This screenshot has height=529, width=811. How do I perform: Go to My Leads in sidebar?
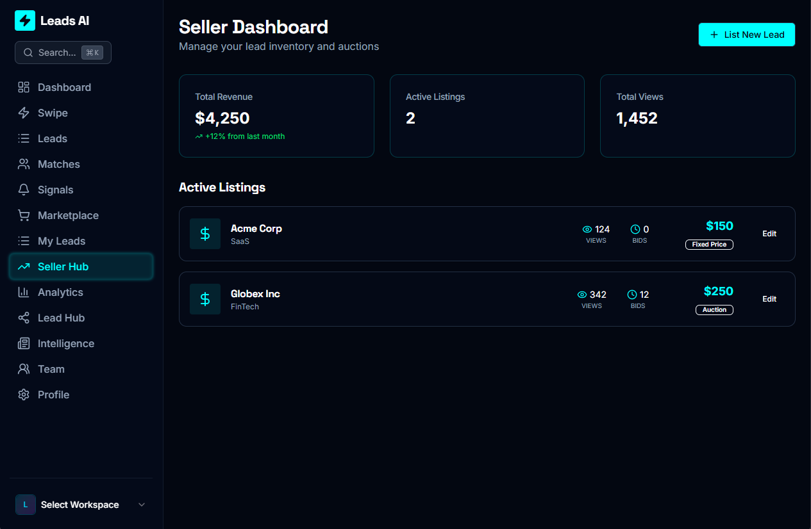coord(61,241)
